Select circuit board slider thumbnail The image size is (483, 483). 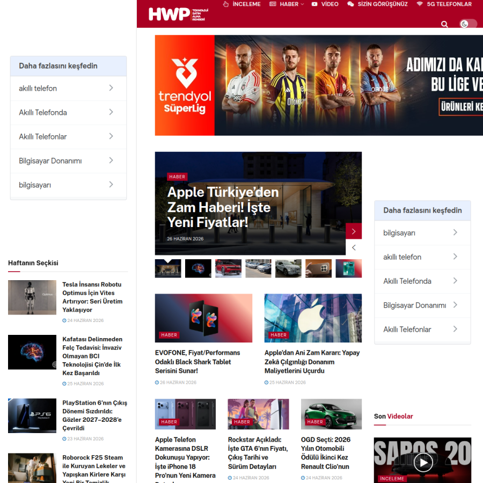click(349, 268)
